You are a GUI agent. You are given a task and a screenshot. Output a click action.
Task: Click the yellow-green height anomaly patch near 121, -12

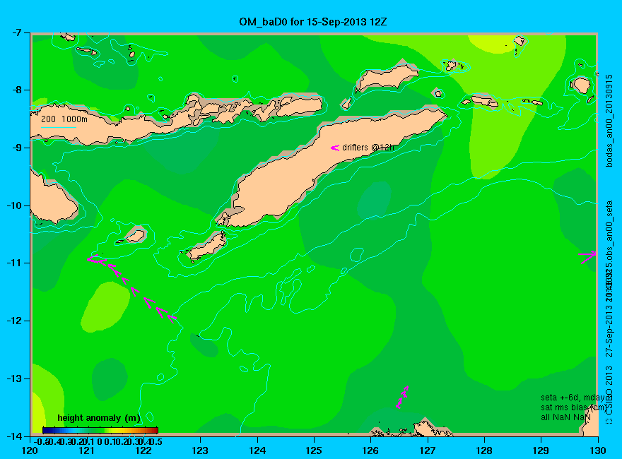coord(105,306)
